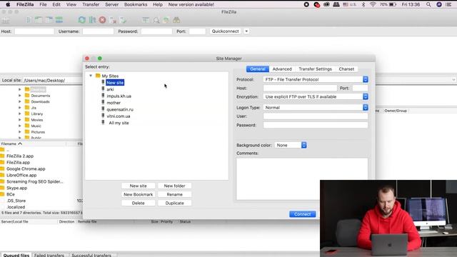This screenshot has height=257, width=457.
Task: Toggle transfer queue display toolbar icon
Action: click(59, 20)
